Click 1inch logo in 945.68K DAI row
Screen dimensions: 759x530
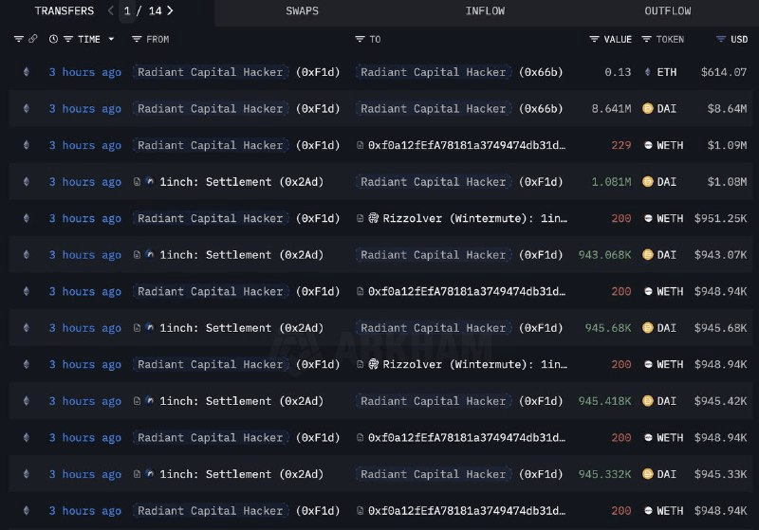pos(150,328)
